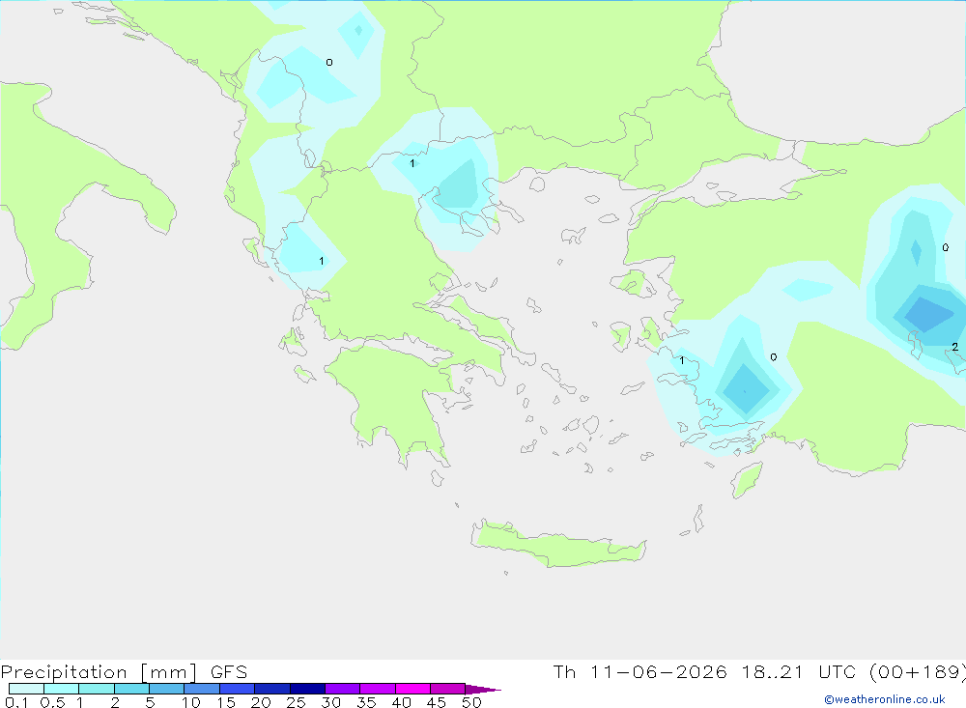Click the ©weatheronline.co.uk link
The height and width of the screenshot is (708, 966).
pyautogui.click(x=885, y=699)
